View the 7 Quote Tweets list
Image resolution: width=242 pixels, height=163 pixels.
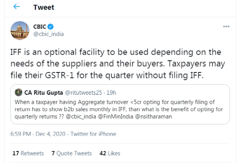click(x=71, y=153)
